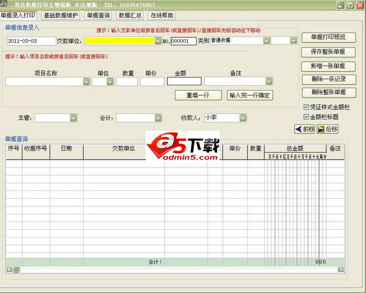Maximize the application window
The height and width of the screenshot is (293, 366).
pos(350,5)
